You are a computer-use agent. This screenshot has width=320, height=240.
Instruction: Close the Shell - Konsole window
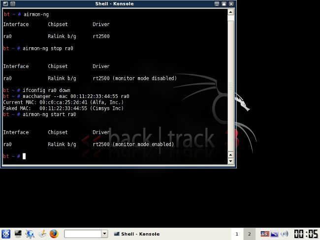click(231, 4)
